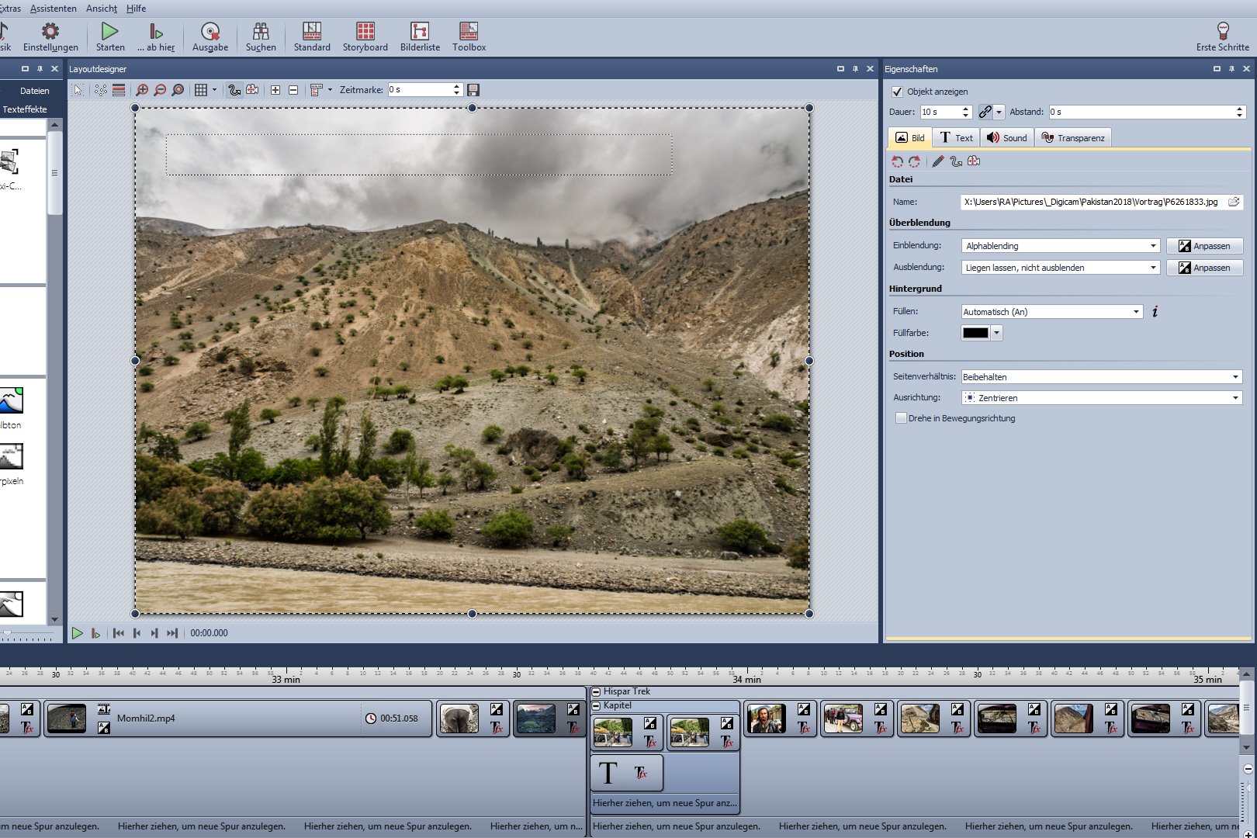
Task: Uncheck the Objekt anzeigen checkbox
Action: [898, 92]
